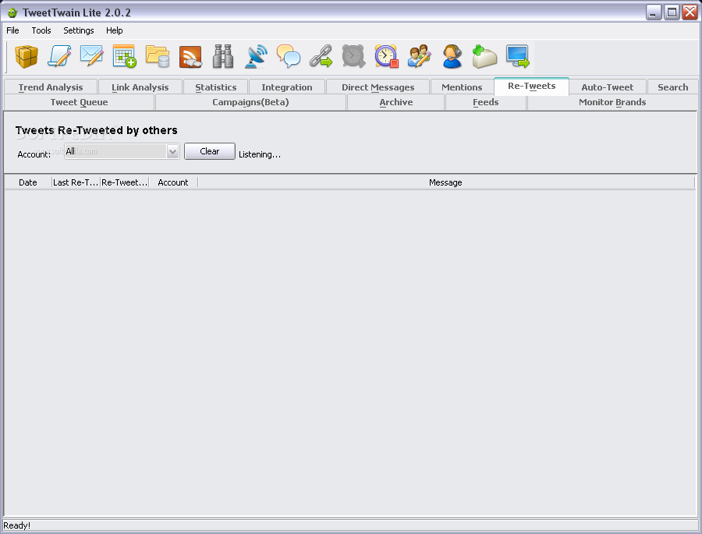Click the TweetTwain app icon in title bar
Viewport: 702px width, 534px height.
coord(12,12)
